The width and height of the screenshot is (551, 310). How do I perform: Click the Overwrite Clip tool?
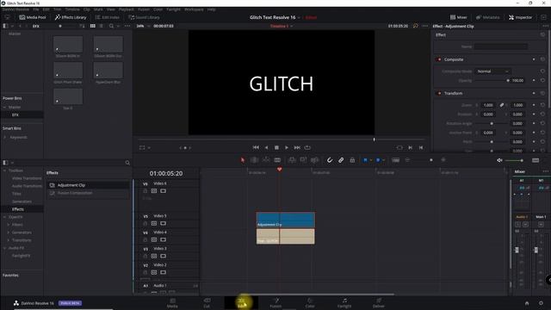coord(303,160)
